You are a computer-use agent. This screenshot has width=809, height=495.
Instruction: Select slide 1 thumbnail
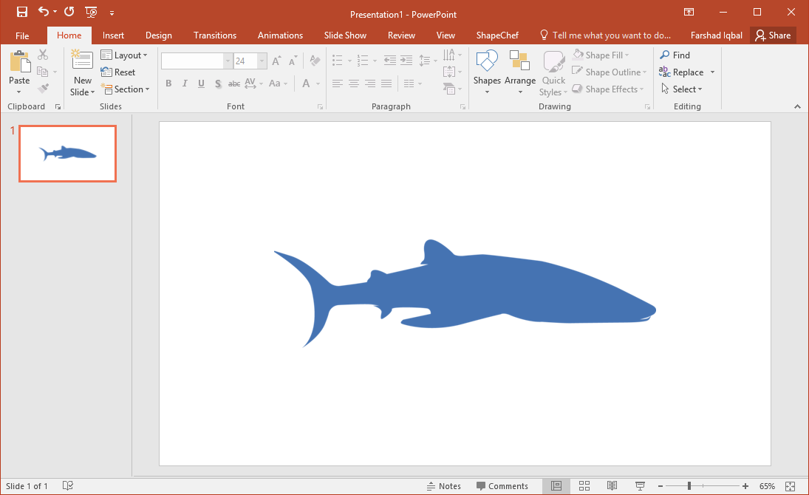click(67, 154)
